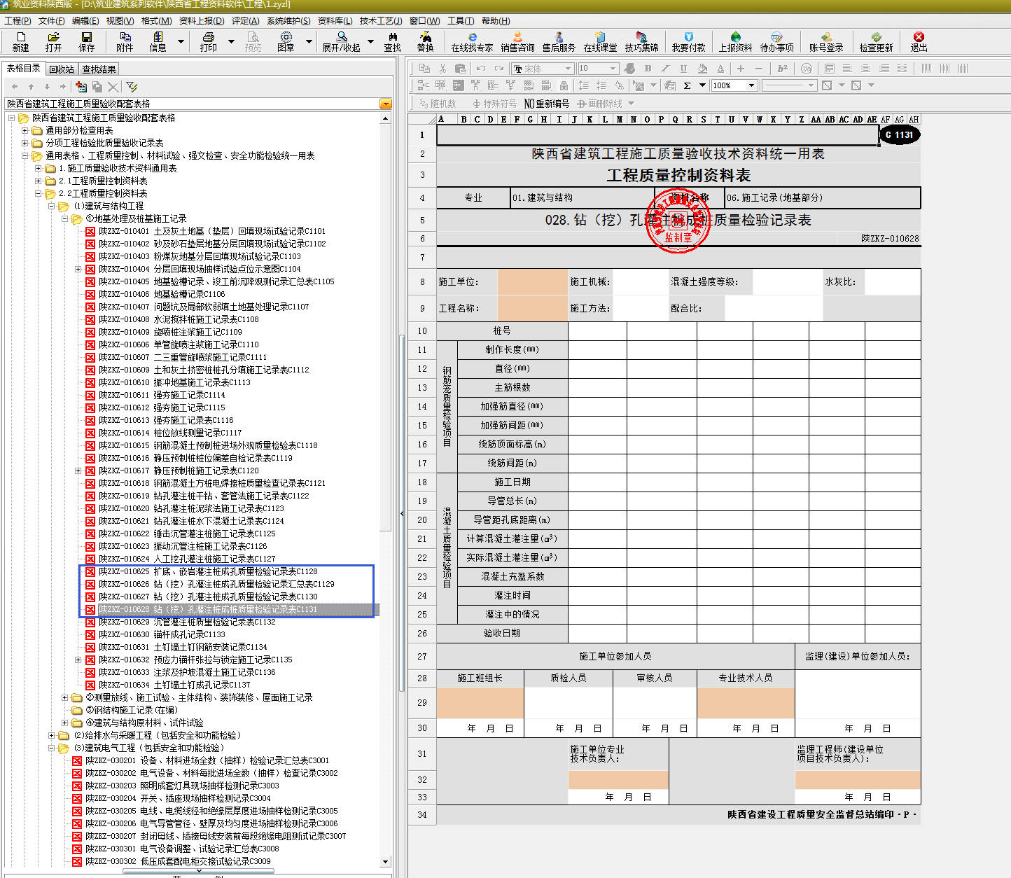Open 在线课堂 online classroom
Viewport: 1011px width, 878px height.
pos(600,41)
